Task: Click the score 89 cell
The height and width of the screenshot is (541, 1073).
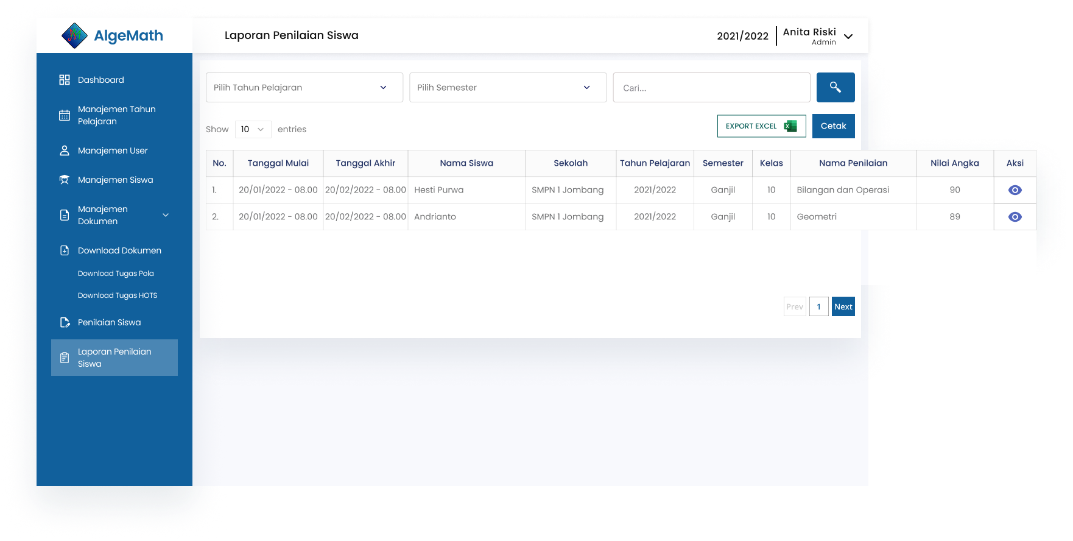Action: 955,217
